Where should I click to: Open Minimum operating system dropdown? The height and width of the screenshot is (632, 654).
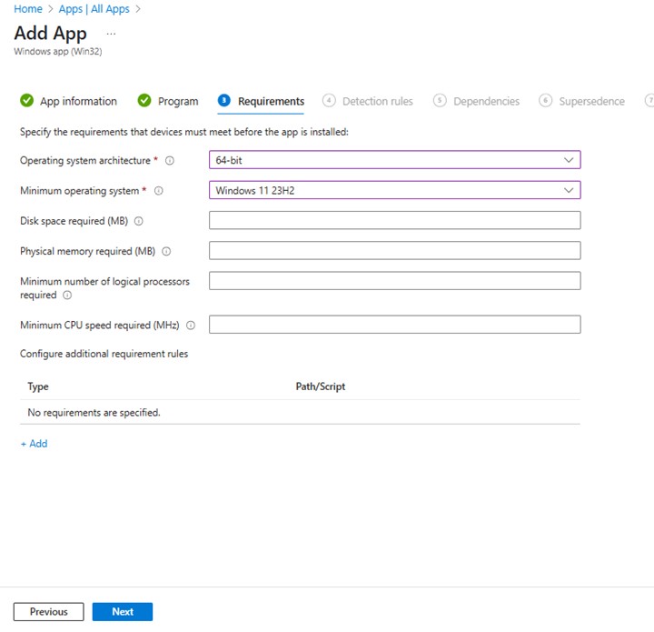pyautogui.click(x=394, y=191)
